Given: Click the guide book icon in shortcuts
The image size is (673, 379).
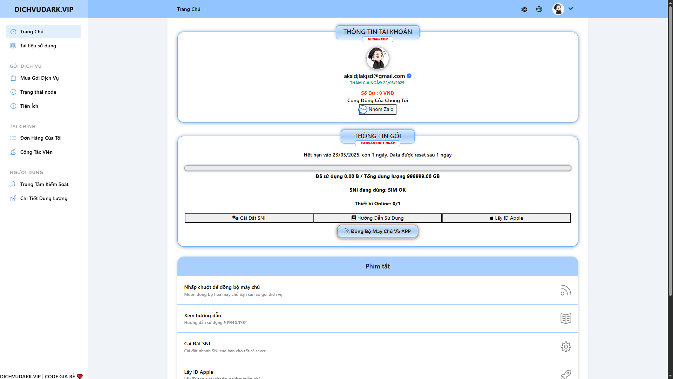Looking at the screenshot, I should point(565,318).
